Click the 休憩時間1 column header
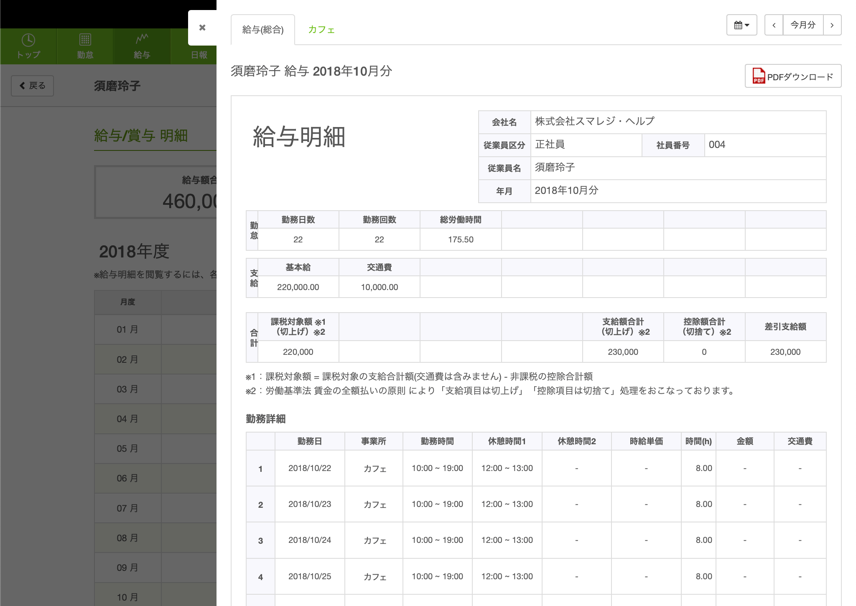The image size is (856, 606). [507, 441]
